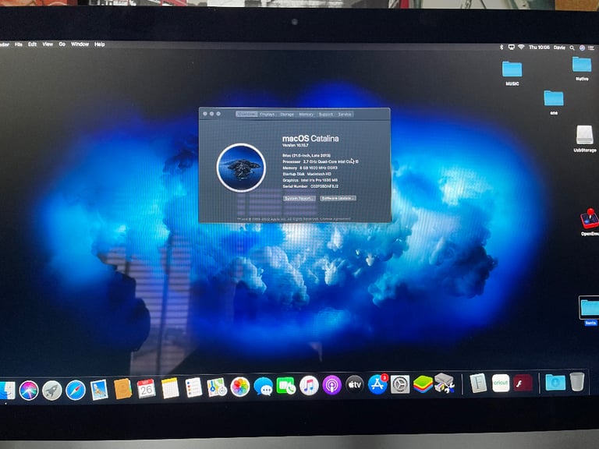Viewport: 599px width, 449px height.
Task: Open Spotlight search magnifier in menu bar
Action: click(x=572, y=48)
